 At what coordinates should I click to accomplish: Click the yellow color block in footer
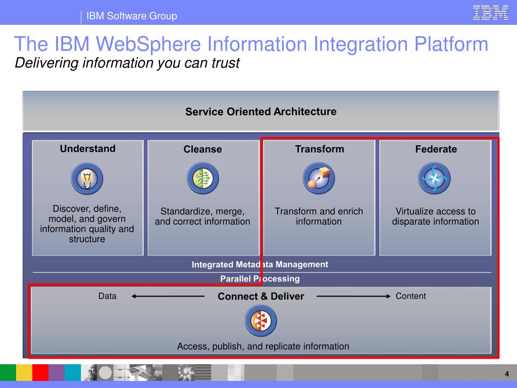click(24, 372)
